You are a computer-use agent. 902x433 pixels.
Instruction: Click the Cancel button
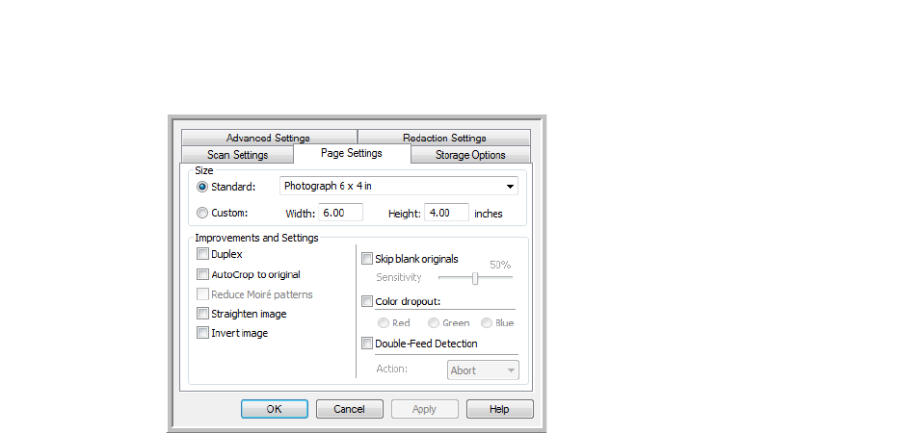(350, 409)
